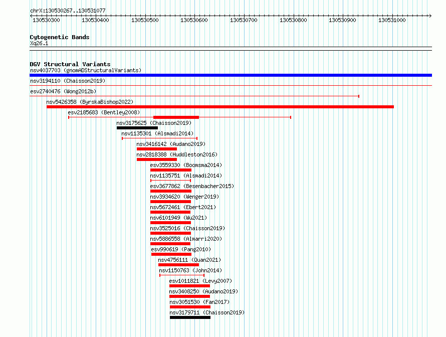This screenshot has height=337, width=446.
Task: Select nsv3934620 (Wenger2019) label
Action: click(184, 197)
